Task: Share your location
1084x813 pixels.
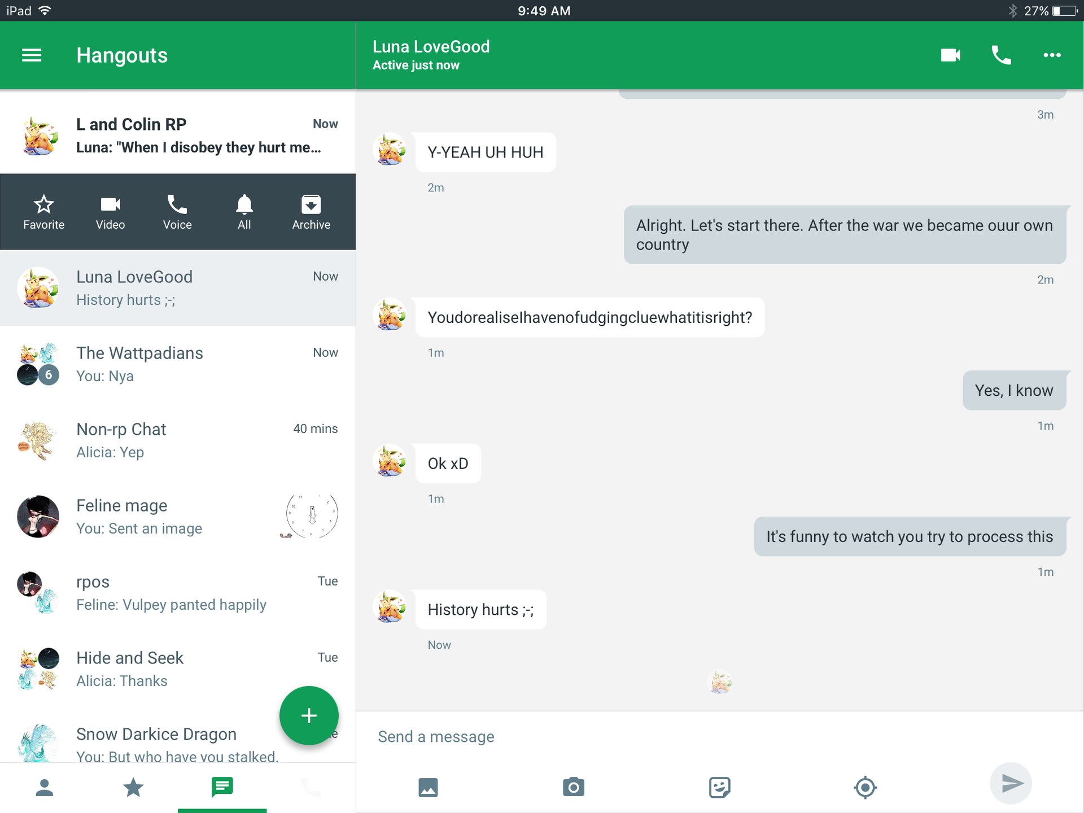Action: (x=865, y=787)
